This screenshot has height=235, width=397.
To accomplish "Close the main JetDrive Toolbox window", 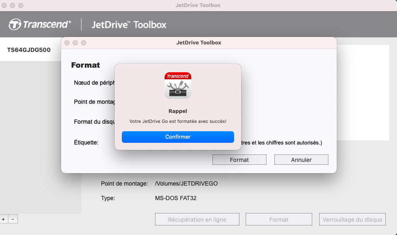I will click(4, 5).
